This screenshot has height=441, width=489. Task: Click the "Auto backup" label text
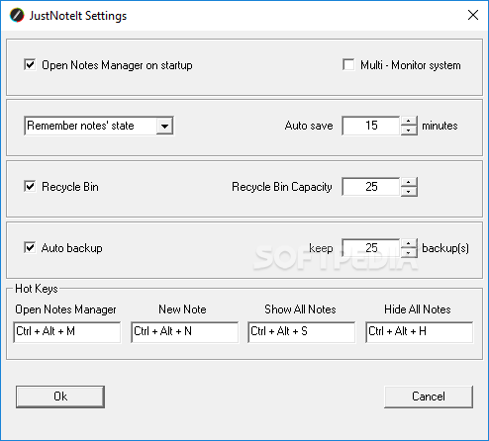(71, 248)
